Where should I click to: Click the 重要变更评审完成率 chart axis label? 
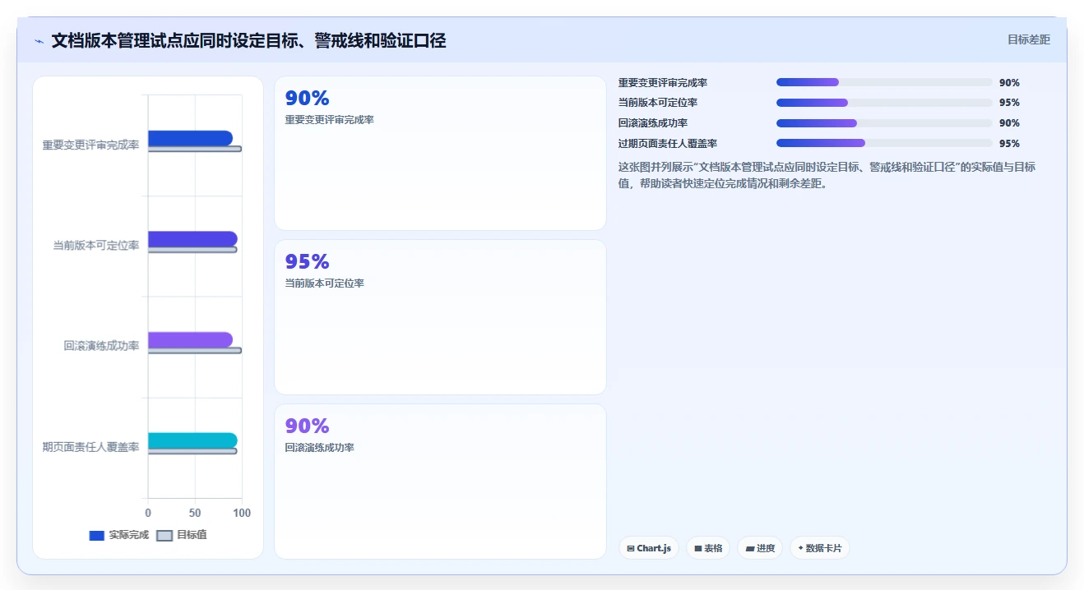[90, 145]
